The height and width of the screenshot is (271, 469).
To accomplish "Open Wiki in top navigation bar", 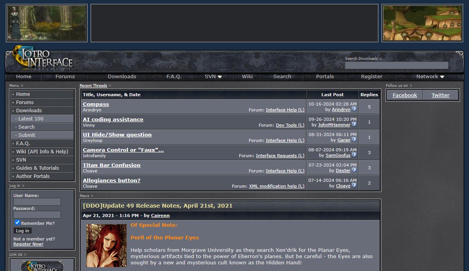I will coord(247,77).
